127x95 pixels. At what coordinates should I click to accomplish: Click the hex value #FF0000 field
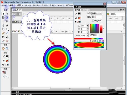point(94,35)
